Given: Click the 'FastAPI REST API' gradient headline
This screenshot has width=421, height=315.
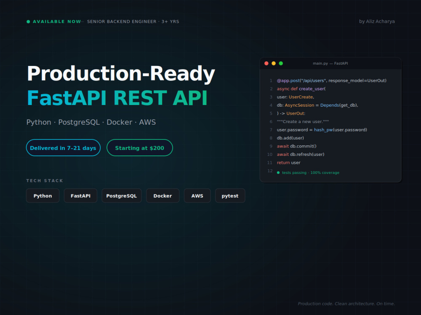Looking at the screenshot, I should click(117, 98).
